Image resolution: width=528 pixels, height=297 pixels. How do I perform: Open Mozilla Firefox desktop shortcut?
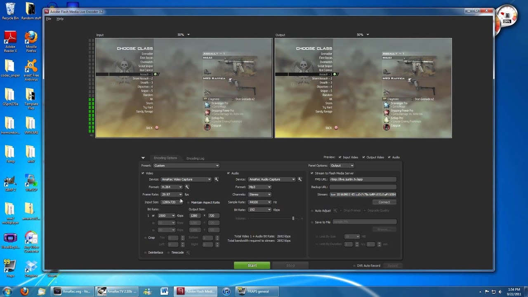tap(31, 42)
